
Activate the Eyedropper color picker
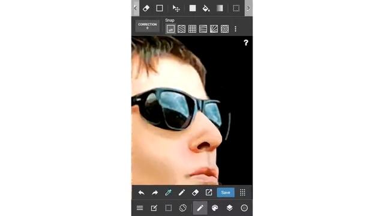coord(168,193)
